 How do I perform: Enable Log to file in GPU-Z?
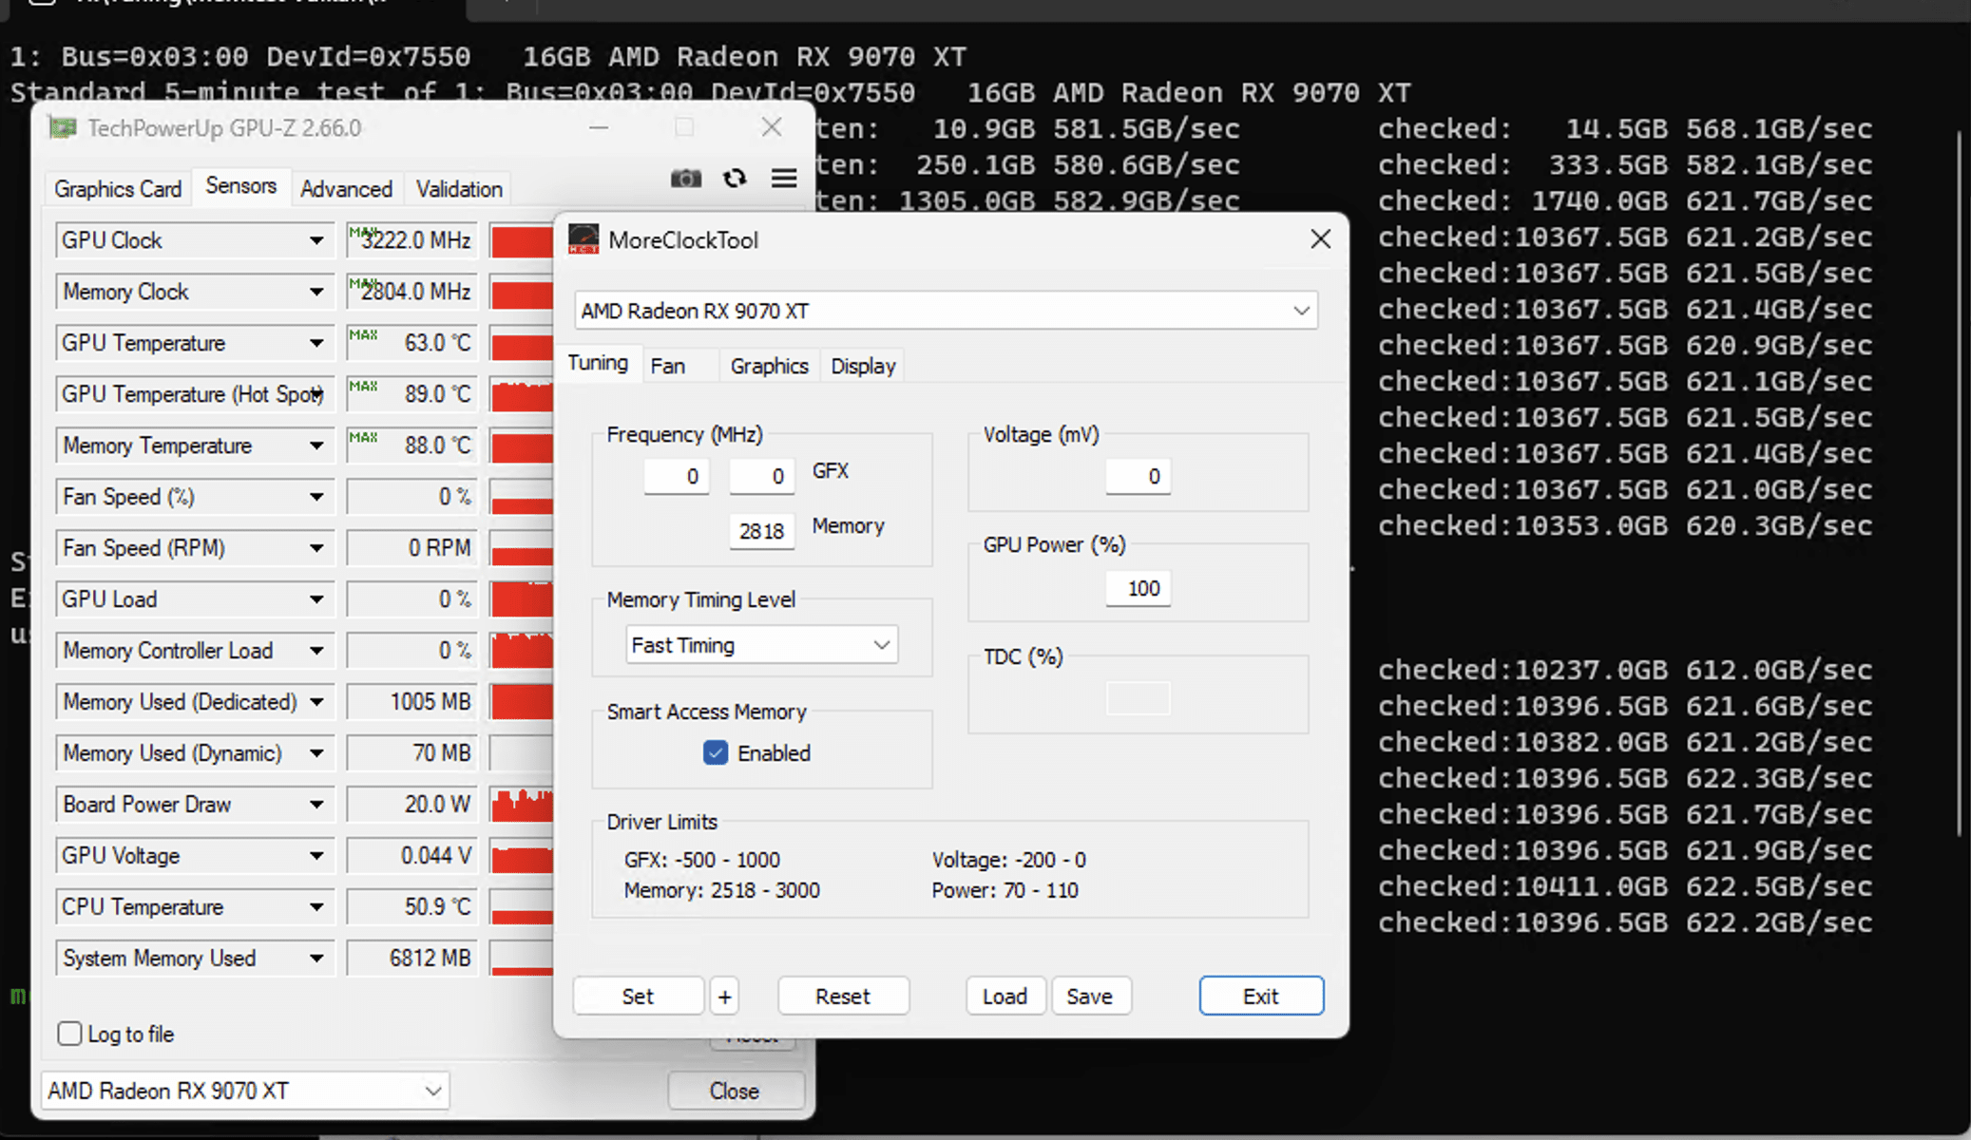(69, 1034)
